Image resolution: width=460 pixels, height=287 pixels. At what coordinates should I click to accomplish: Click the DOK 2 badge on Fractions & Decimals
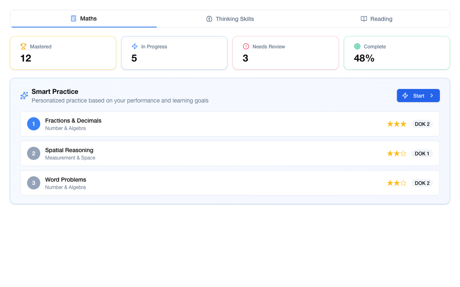click(x=422, y=124)
